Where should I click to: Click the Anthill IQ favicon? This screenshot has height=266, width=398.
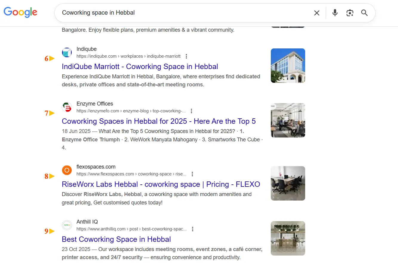(x=67, y=225)
